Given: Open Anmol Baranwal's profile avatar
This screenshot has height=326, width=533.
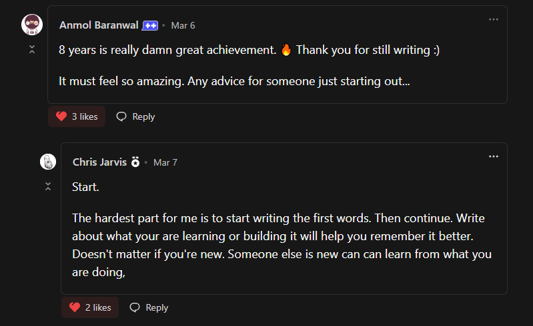Looking at the screenshot, I should point(32,25).
